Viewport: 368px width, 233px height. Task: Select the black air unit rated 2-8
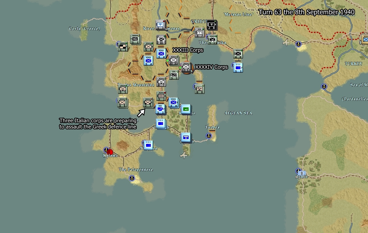[212, 25]
